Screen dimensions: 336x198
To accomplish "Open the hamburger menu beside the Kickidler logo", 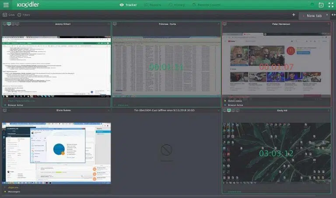I will tap(6, 5).
